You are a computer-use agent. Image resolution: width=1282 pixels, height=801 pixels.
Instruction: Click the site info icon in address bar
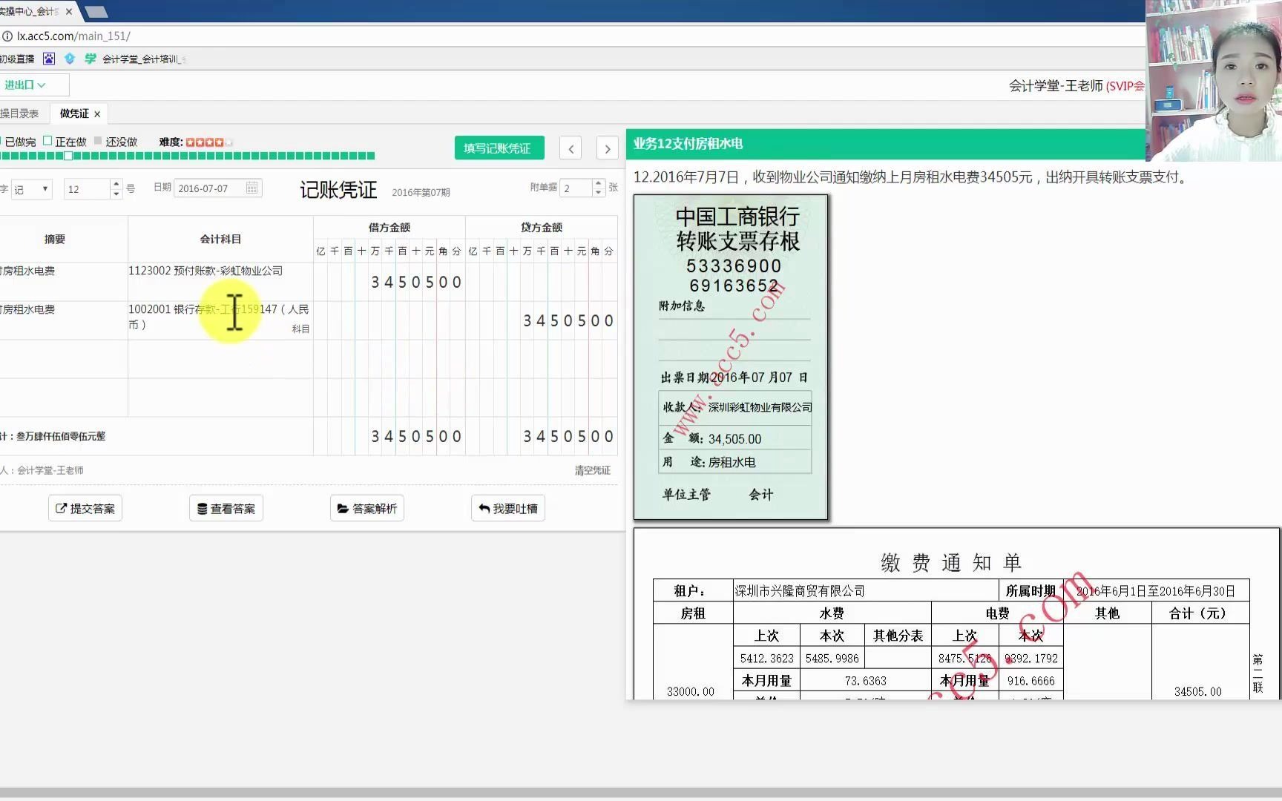7,36
